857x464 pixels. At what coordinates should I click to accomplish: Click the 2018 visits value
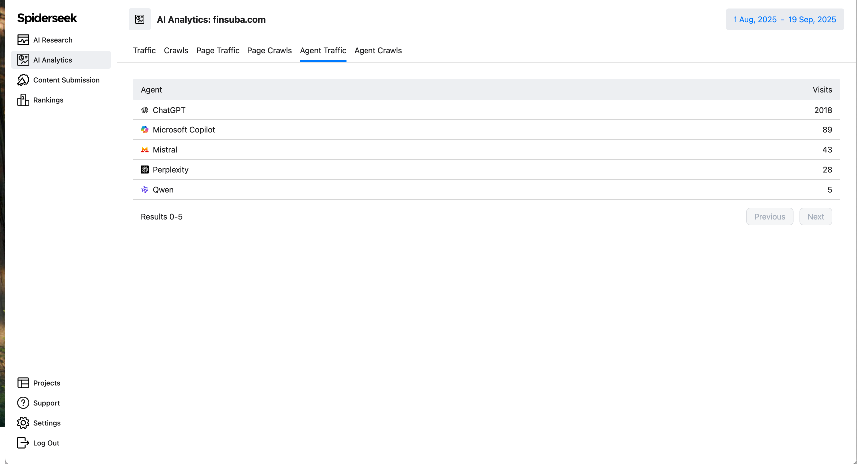[x=823, y=110]
